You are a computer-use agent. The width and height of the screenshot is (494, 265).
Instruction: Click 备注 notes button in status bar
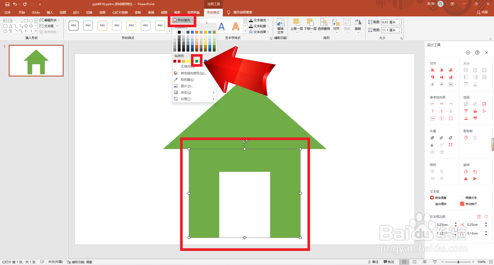tap(373, 262)
